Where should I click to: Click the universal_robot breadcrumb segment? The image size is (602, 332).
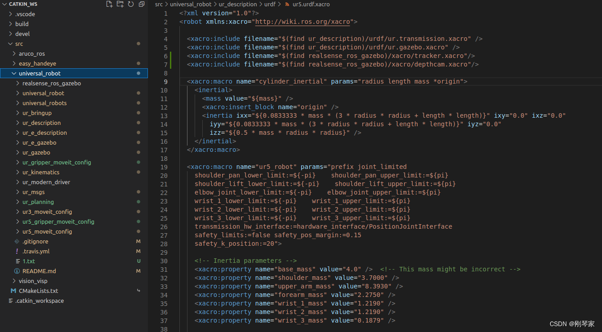point(191,4)
